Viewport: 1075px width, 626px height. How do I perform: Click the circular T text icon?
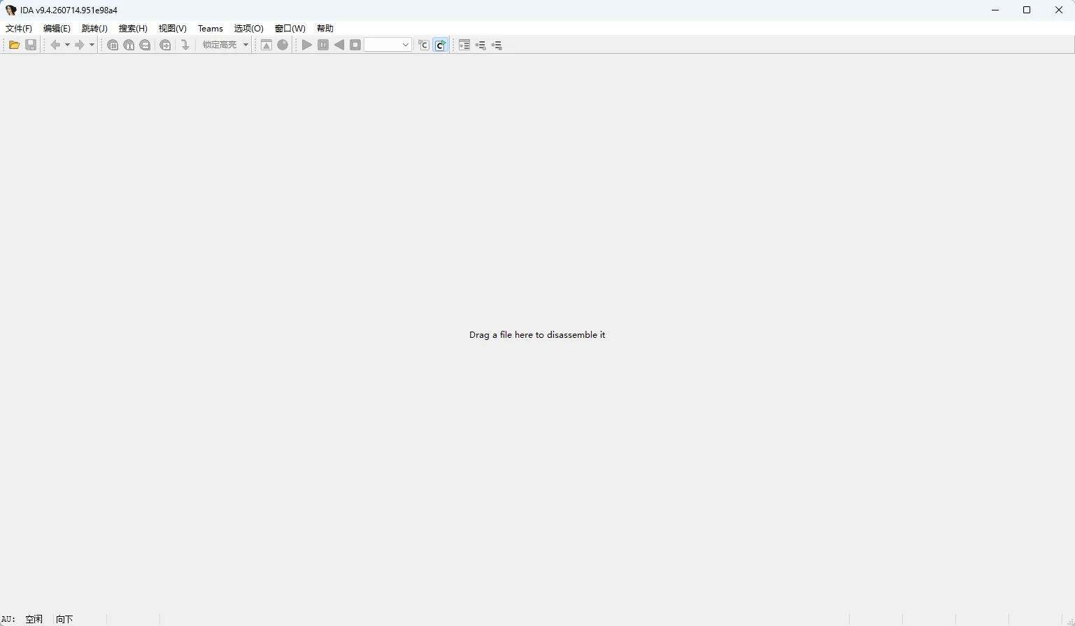129,45
